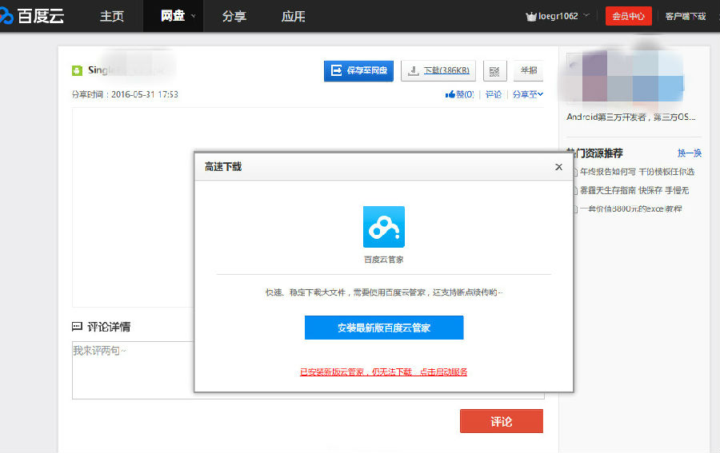This screenshot has width=720, height=453.
Task: Click 下载(386KB) button
Action: (438, 70)
